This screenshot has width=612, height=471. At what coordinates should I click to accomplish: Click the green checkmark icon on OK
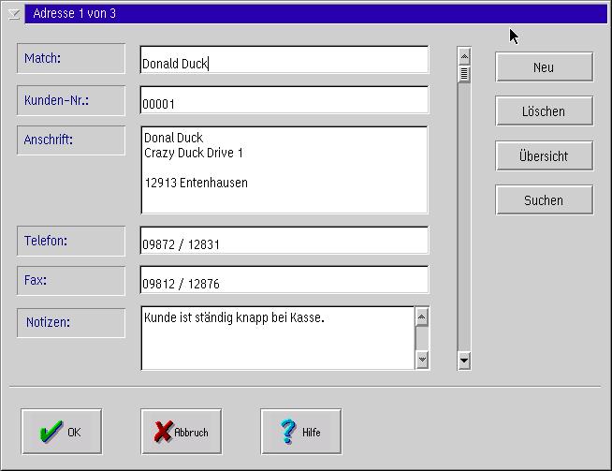pyautogui.click(x=51, y=431)
